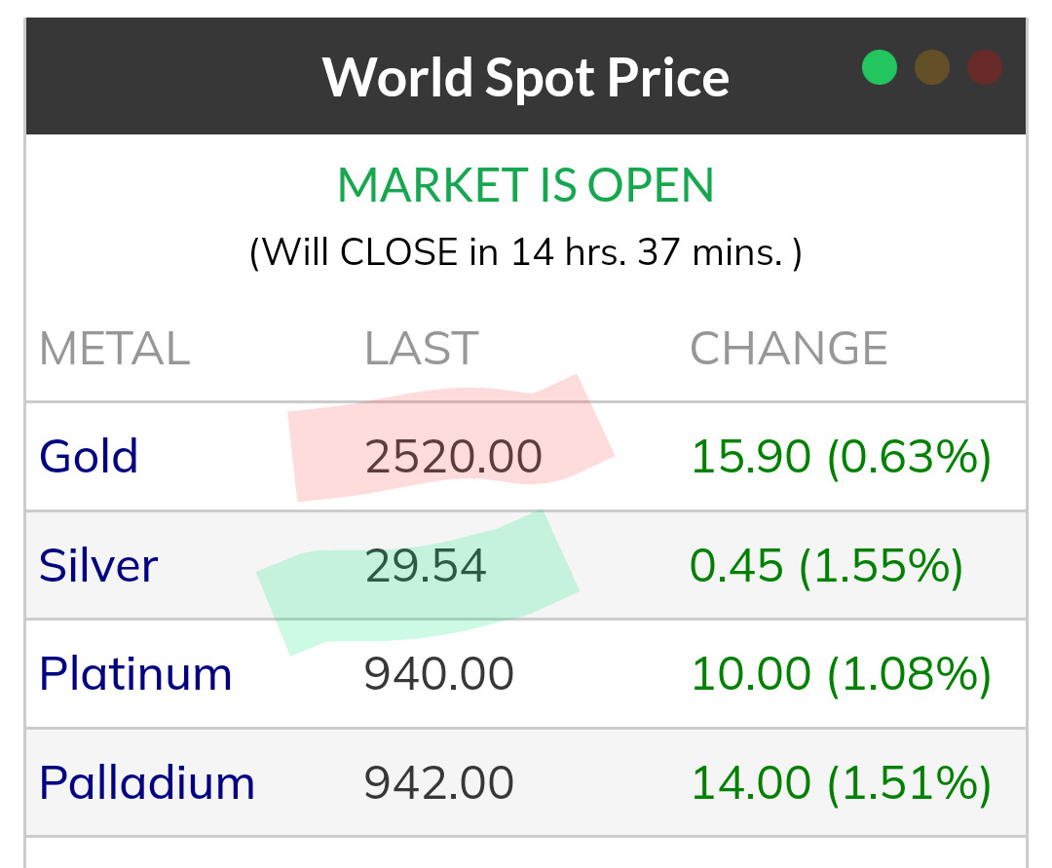Click the METAL column header
This screenshot has width=1052, height=868.
tap(114, 349)
